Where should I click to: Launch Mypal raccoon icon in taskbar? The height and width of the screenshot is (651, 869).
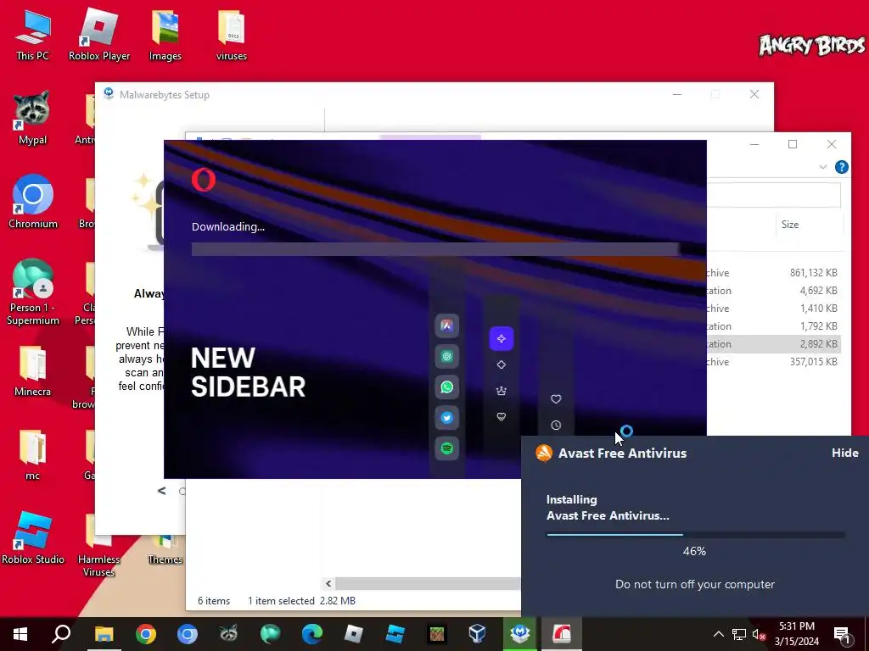point(228,634)
